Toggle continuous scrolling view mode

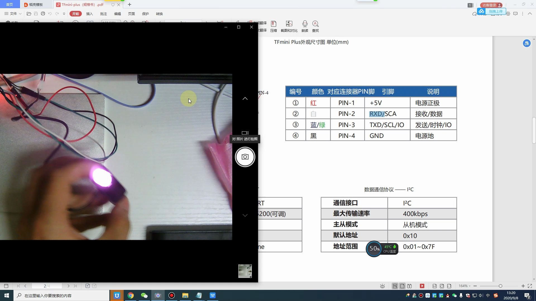(395, 286)
